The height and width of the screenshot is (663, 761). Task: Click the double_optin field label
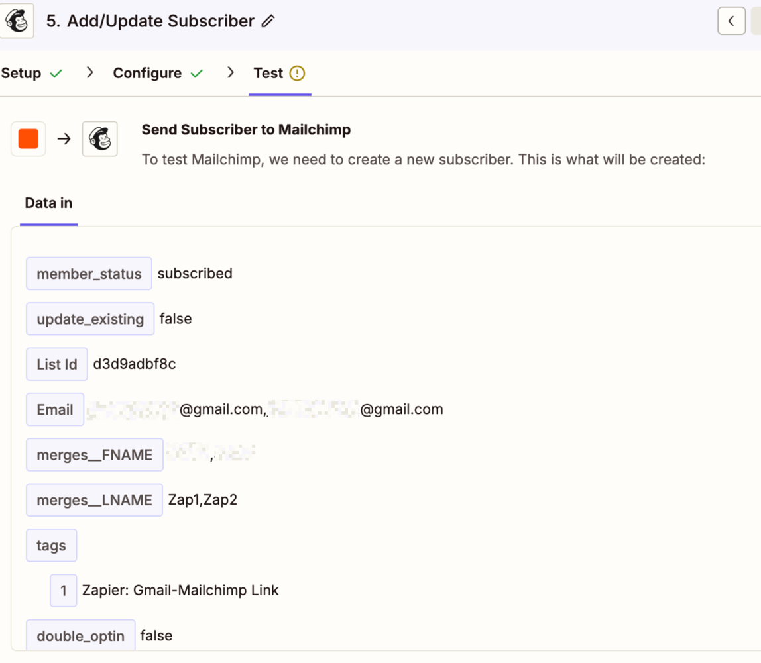pyautogui.click(x=81, y=635)
